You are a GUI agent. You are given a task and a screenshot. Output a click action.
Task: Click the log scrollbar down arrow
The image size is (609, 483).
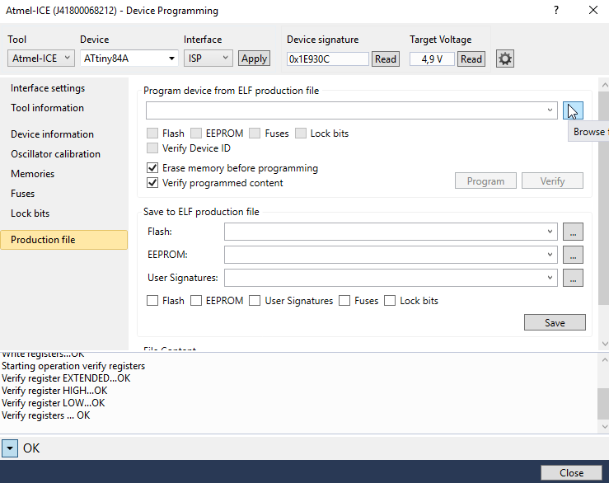click(605, 427)
